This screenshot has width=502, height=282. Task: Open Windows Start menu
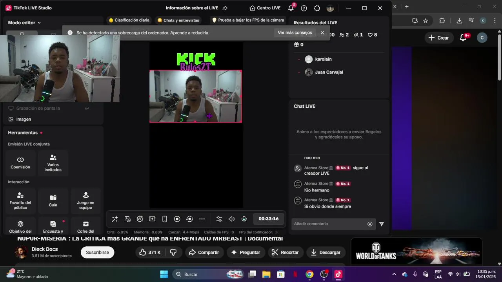coord(164,274)
